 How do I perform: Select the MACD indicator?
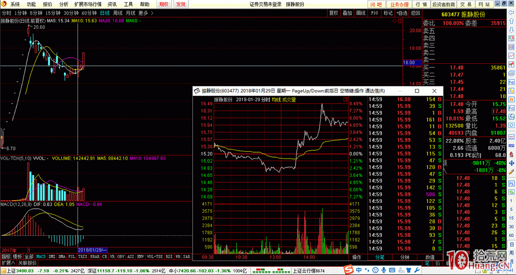click(41, 257)
